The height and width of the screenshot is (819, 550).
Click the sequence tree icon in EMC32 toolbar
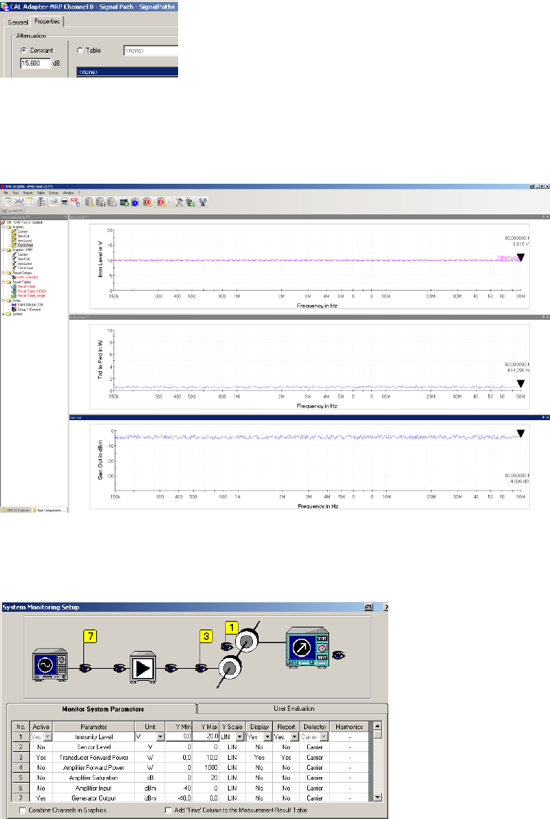[41, 202]
